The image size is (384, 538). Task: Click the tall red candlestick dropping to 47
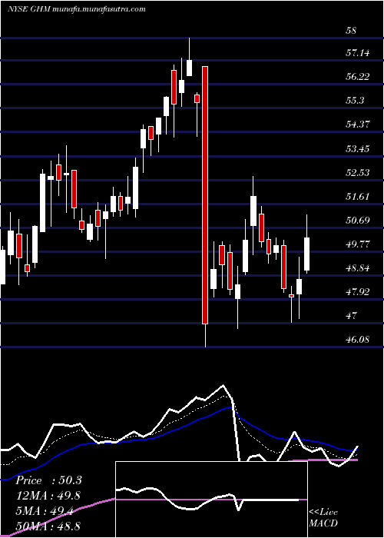click(205, 195)
